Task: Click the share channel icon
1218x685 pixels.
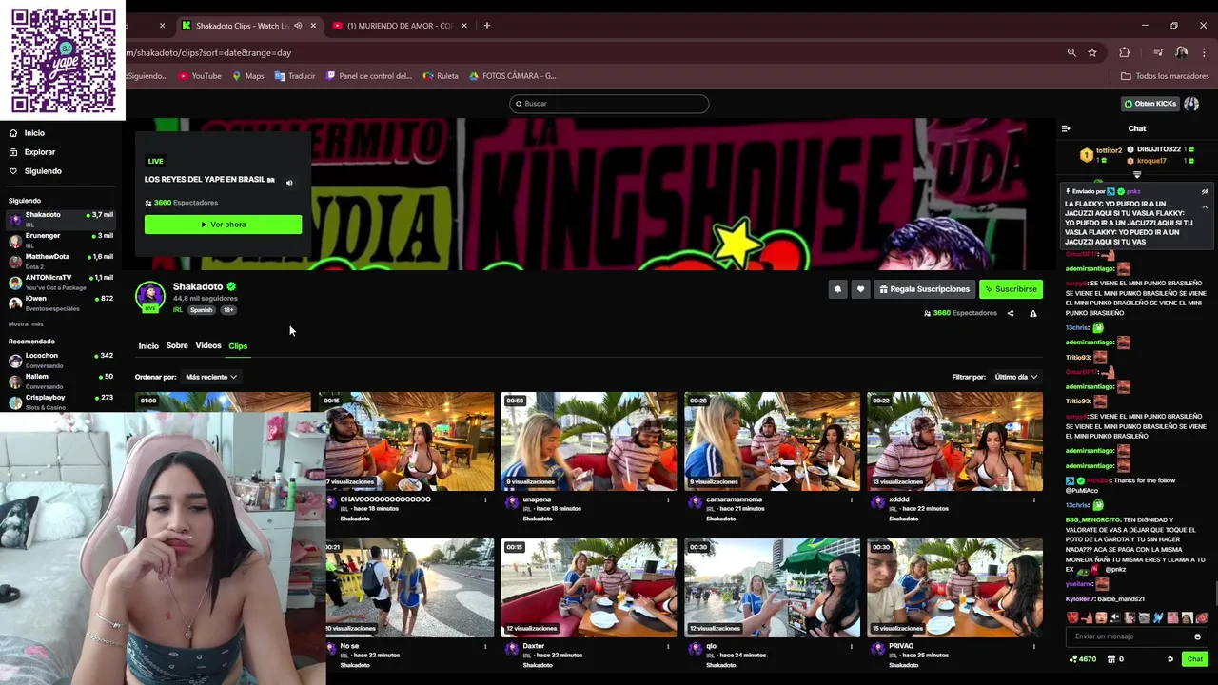Action: pyautogui.click(x=1011, y=313)
